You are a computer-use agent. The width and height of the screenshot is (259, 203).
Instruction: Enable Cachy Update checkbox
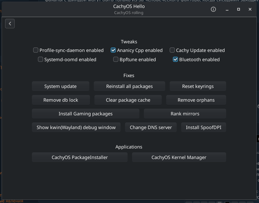tap(172, 50)
